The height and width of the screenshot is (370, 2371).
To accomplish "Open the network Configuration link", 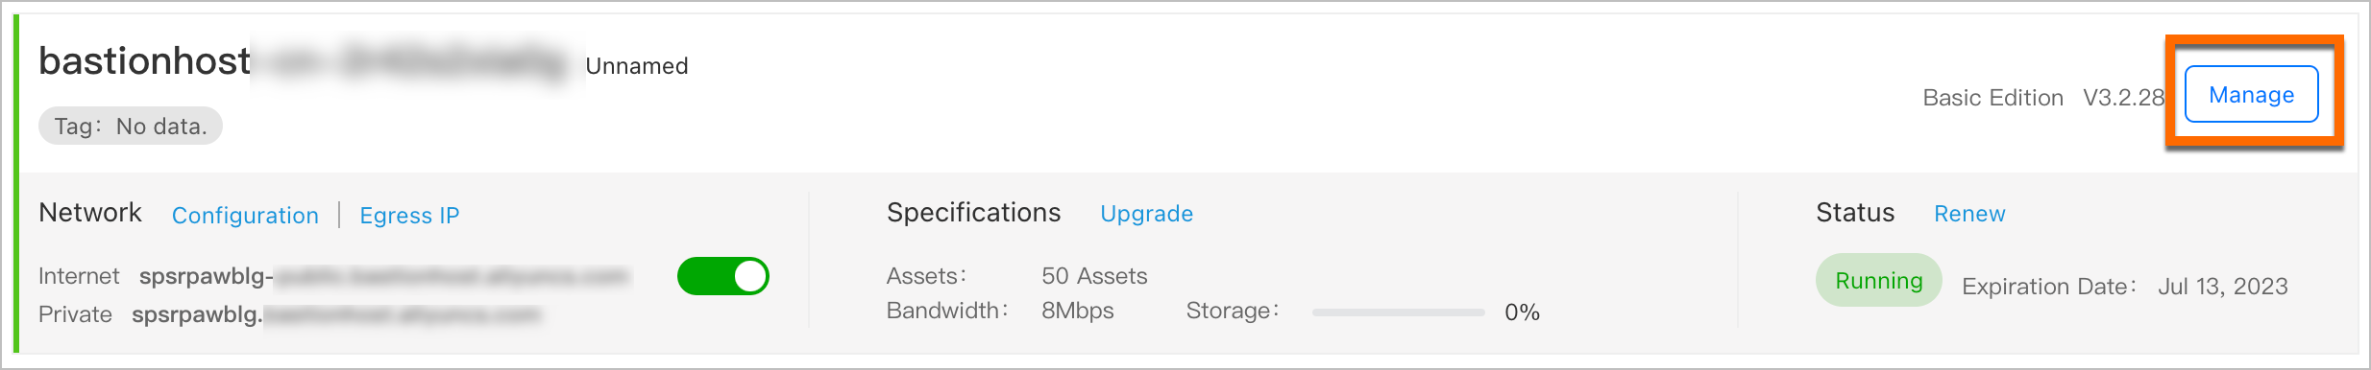I will [245, 216].
